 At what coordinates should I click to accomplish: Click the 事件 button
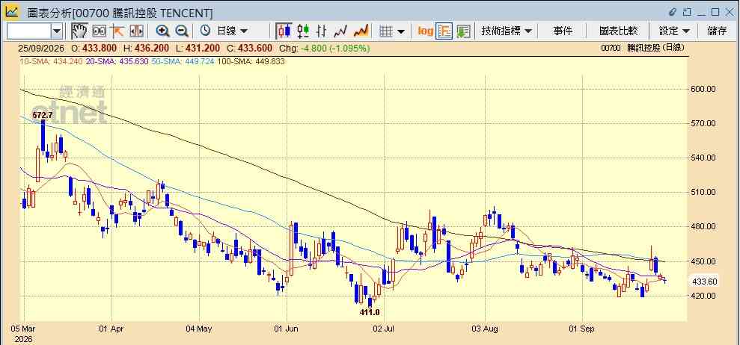[563, 31]
